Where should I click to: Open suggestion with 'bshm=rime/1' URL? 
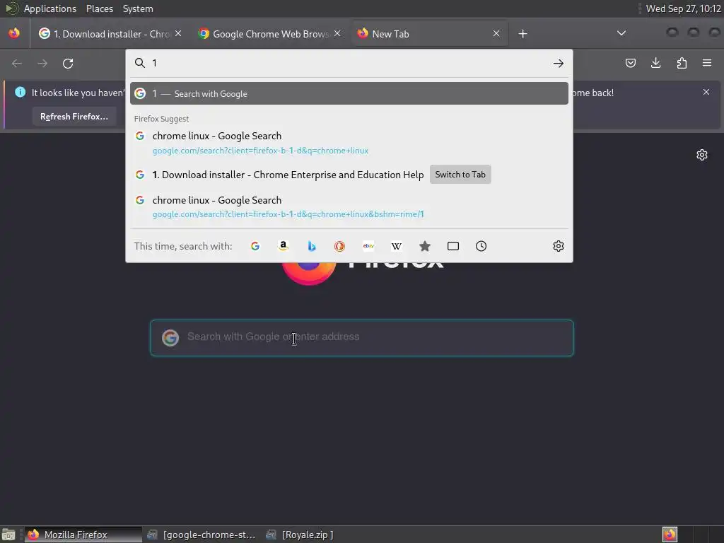349,207
